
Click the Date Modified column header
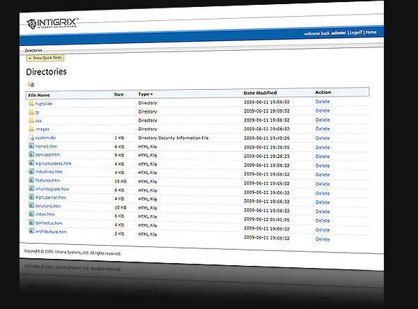click(x=260, y=93)
